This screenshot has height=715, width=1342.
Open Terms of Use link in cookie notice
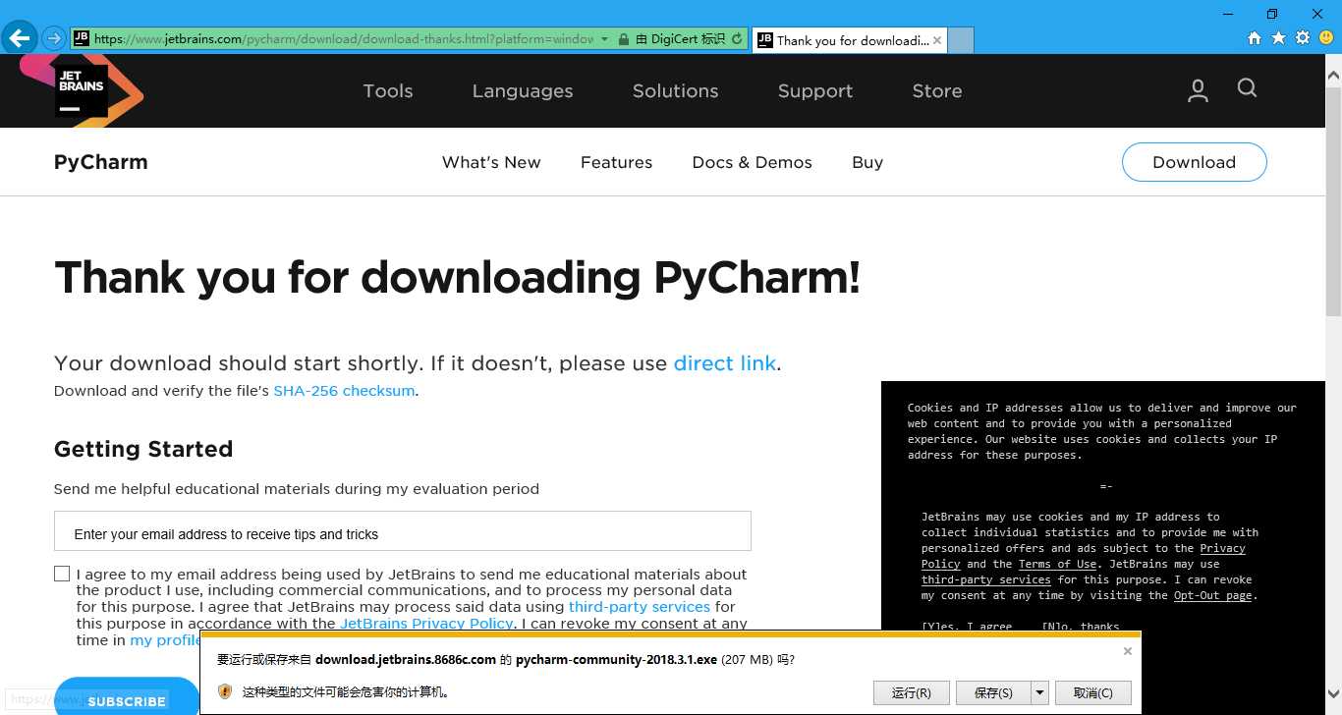[x=1057, y=564]
